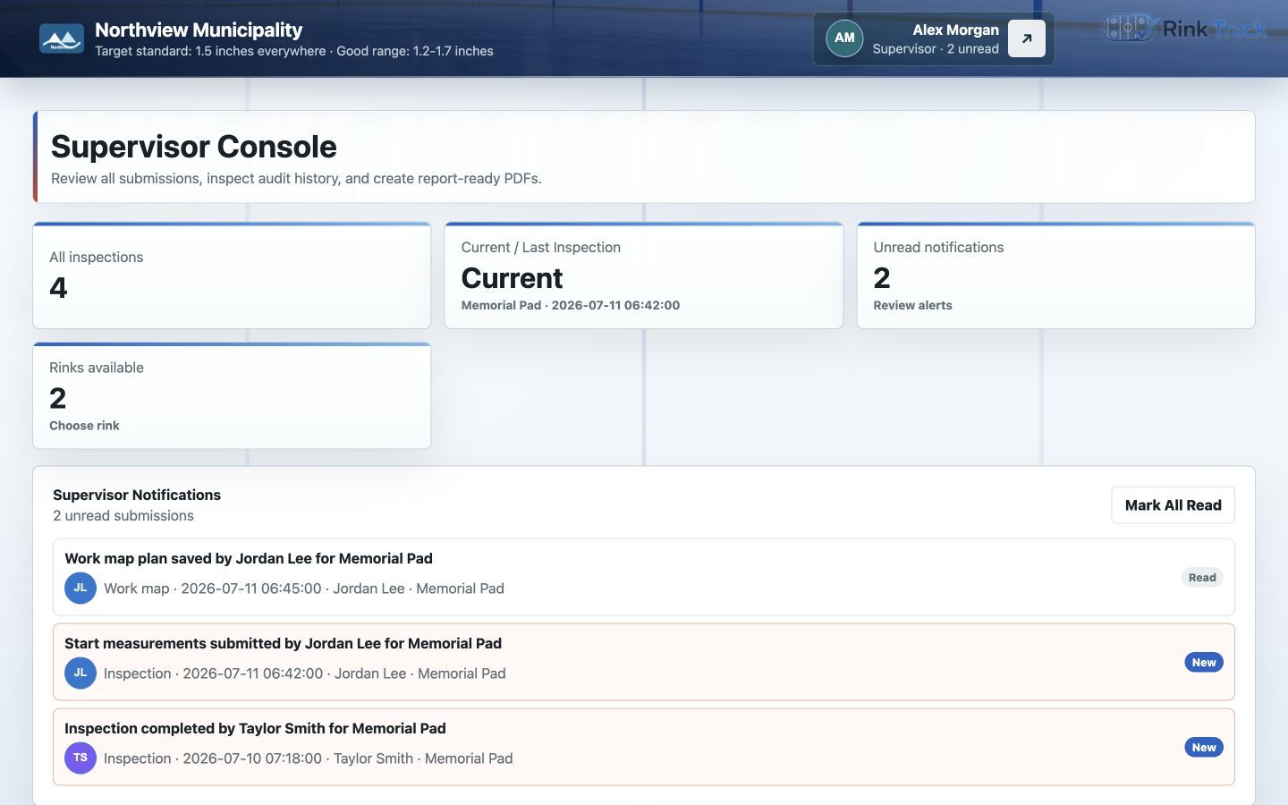Image resolution: width=1288 pixels, height=805 pixels.
Task: Click New badge on Start measurements notification
Action: 1204,663
